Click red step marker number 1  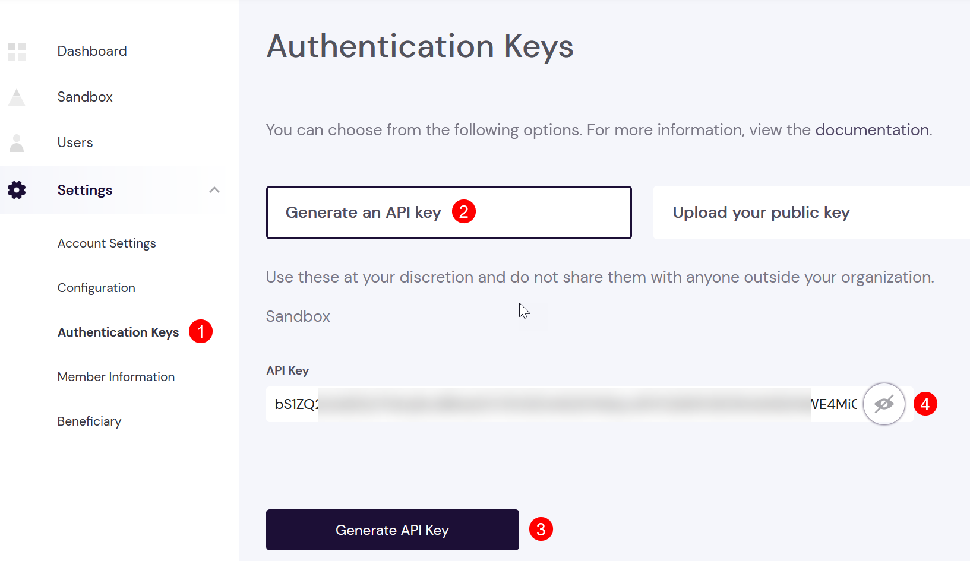coord(201,331)
